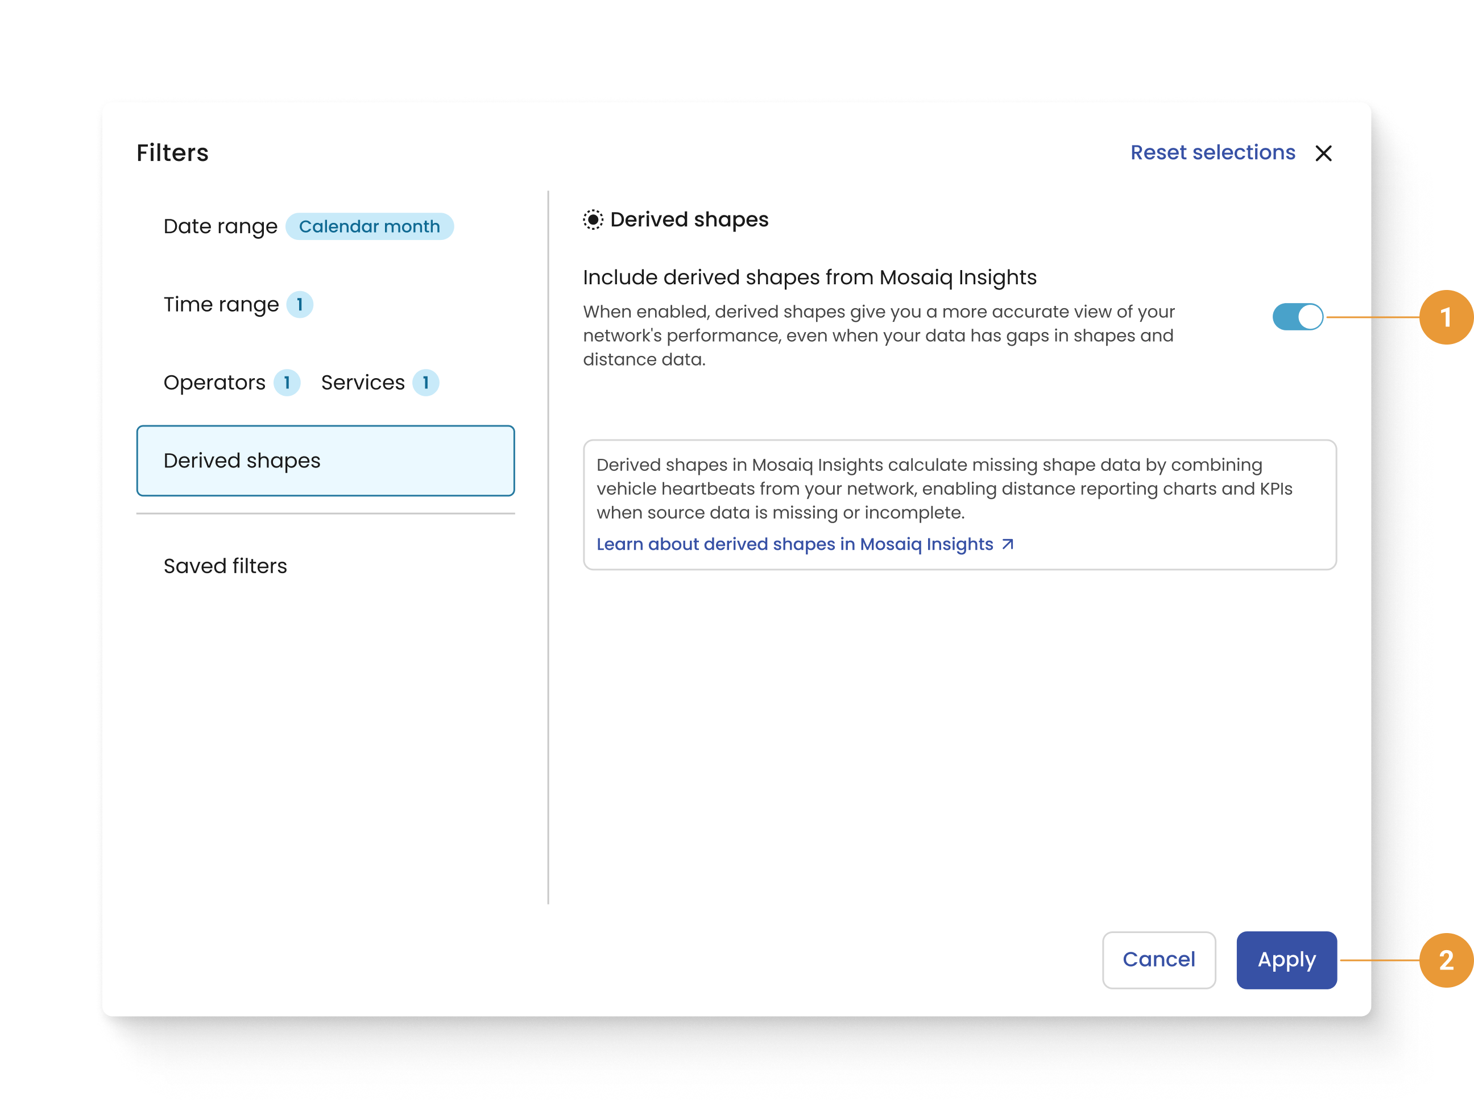Viewport: 1474px width, 1119px height.
Task: Open the Saved filters section
Action: (225, 566)
